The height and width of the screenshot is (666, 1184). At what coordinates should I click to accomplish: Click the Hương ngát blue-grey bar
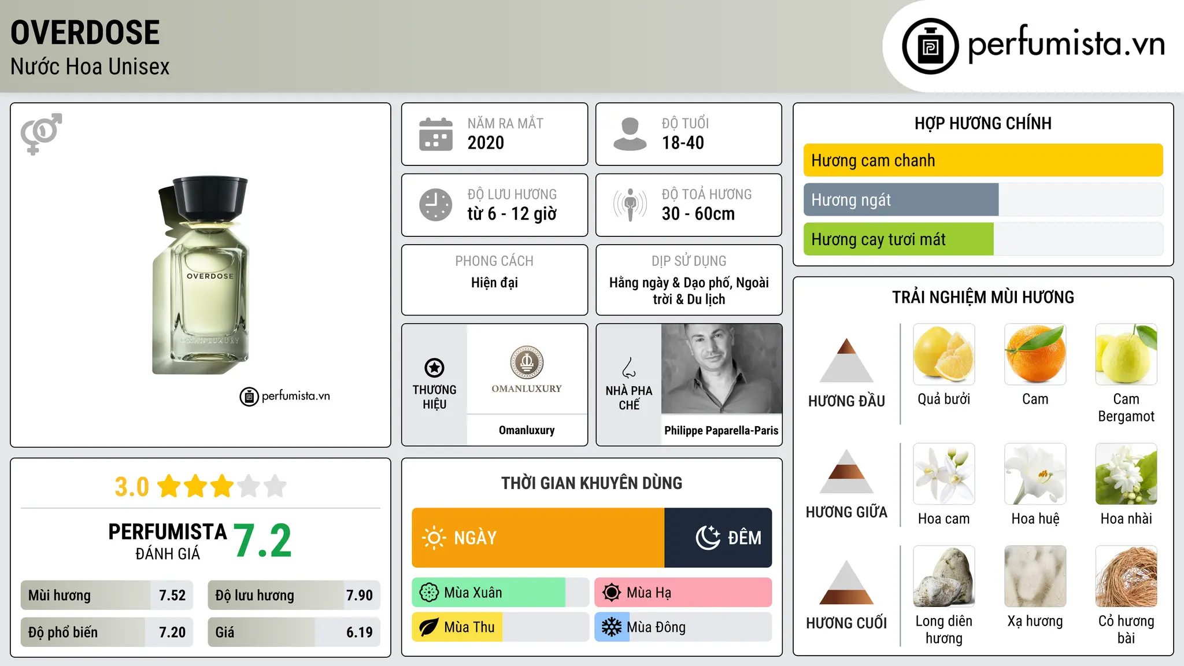901,200
